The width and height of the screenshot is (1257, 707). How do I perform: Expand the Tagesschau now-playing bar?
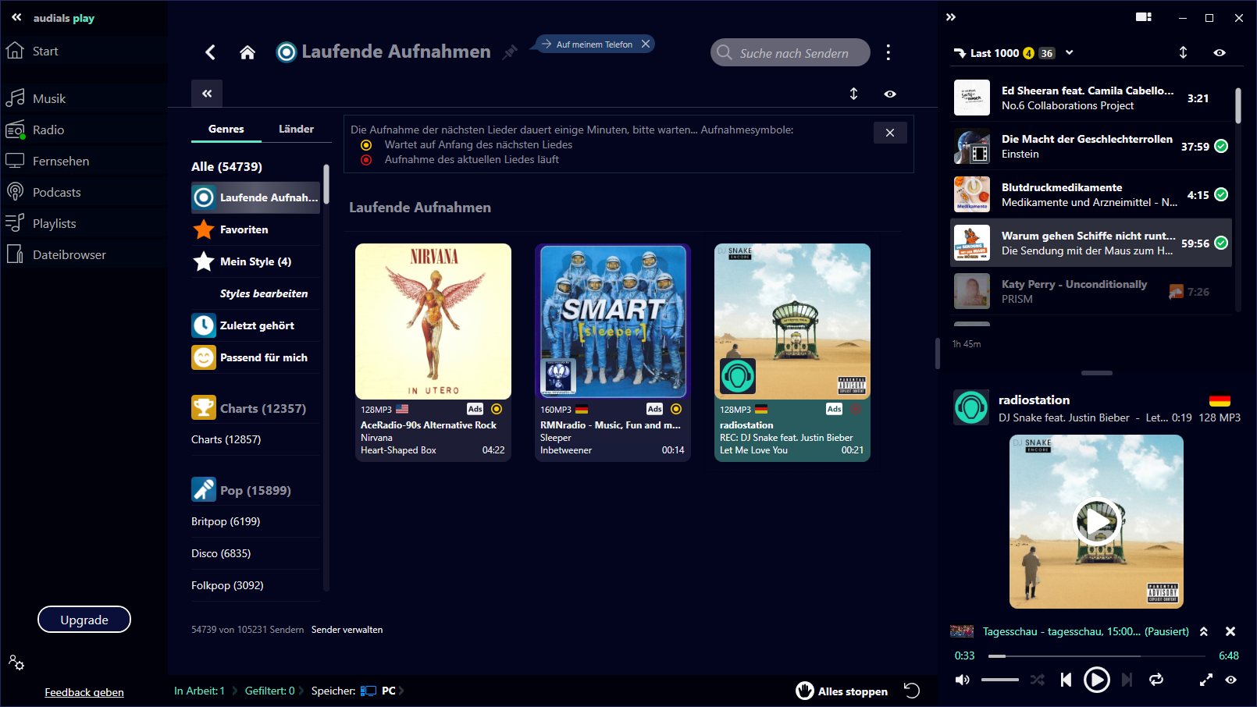(1204, 631)
